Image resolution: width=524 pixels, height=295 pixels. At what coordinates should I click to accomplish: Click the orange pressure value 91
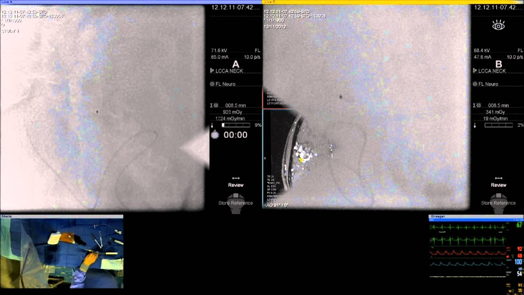click(x=519, y=285)
